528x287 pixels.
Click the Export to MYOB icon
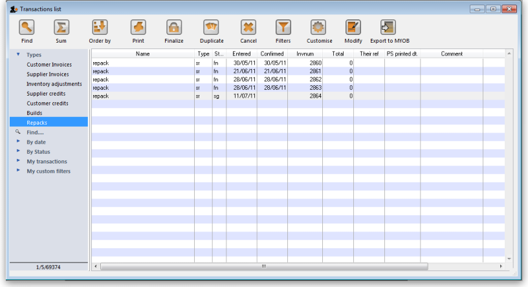[389, 27]
